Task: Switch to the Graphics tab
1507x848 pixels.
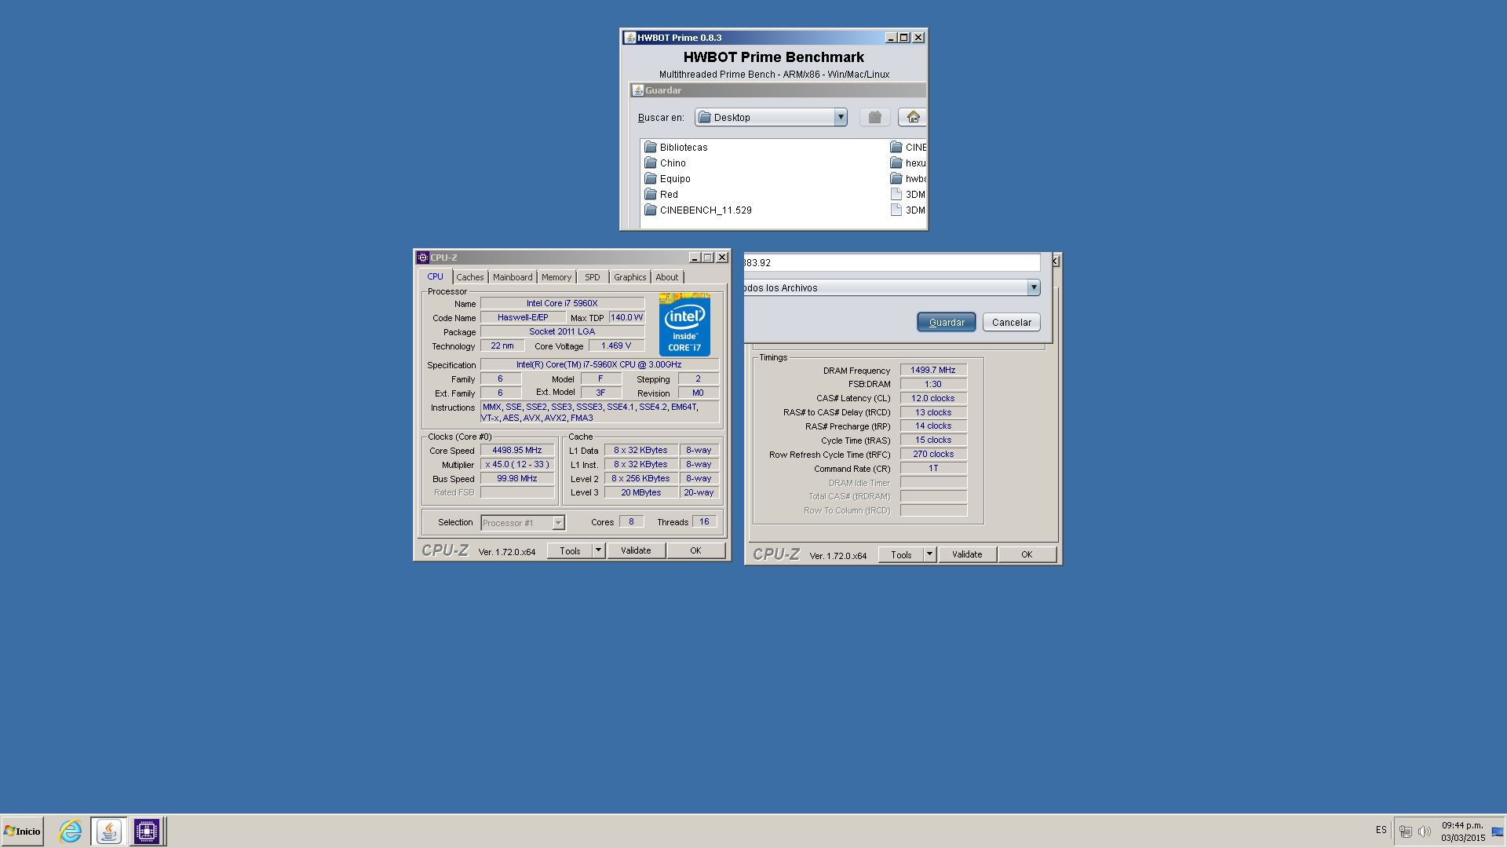Action: pos(630,277)
